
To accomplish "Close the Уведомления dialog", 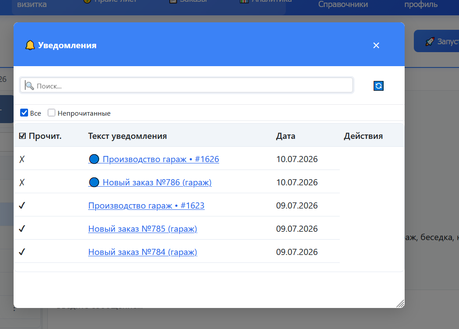I will (x=376, y=45).
